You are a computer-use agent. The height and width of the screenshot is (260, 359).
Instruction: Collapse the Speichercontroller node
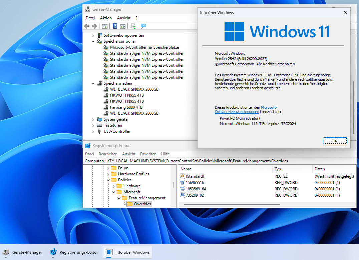point(93,41)
